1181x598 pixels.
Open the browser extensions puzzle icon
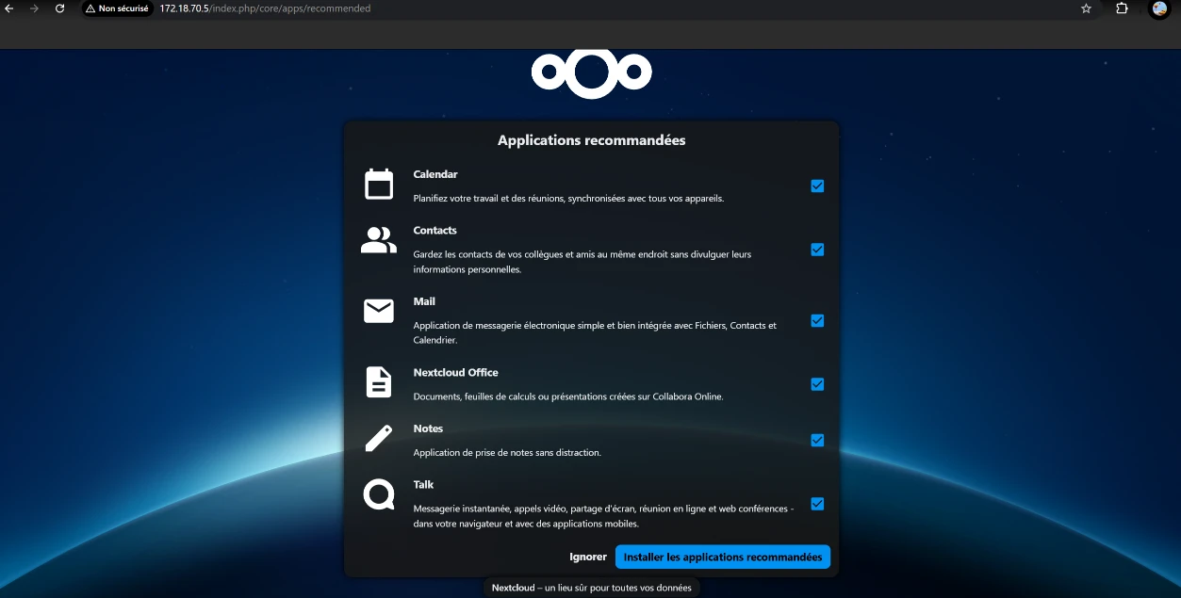1122,8
